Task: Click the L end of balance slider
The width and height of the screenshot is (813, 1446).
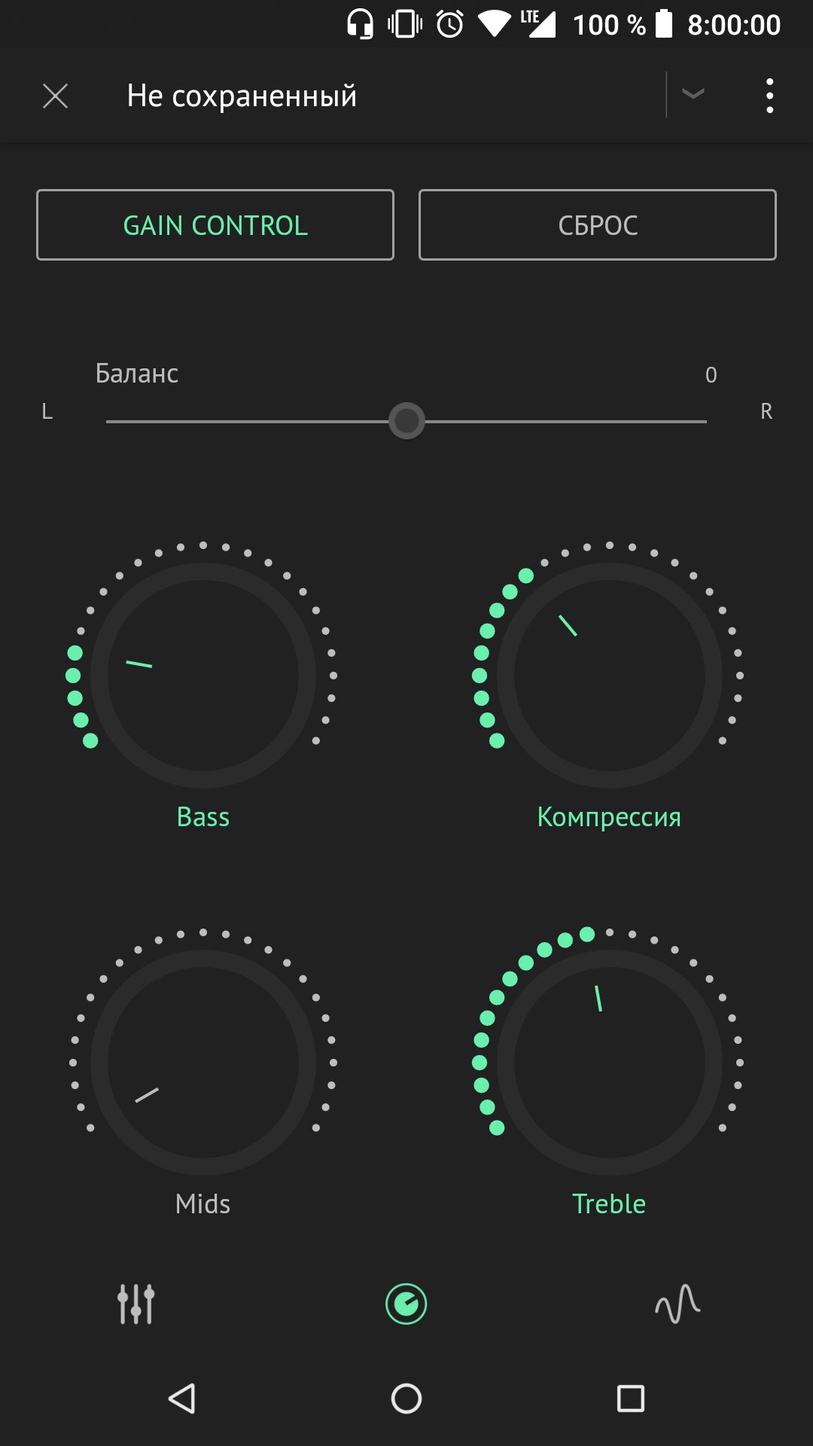Action: click(47, 411)
